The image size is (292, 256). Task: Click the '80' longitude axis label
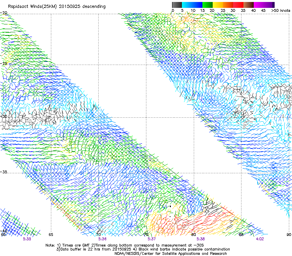pos(194,234)
